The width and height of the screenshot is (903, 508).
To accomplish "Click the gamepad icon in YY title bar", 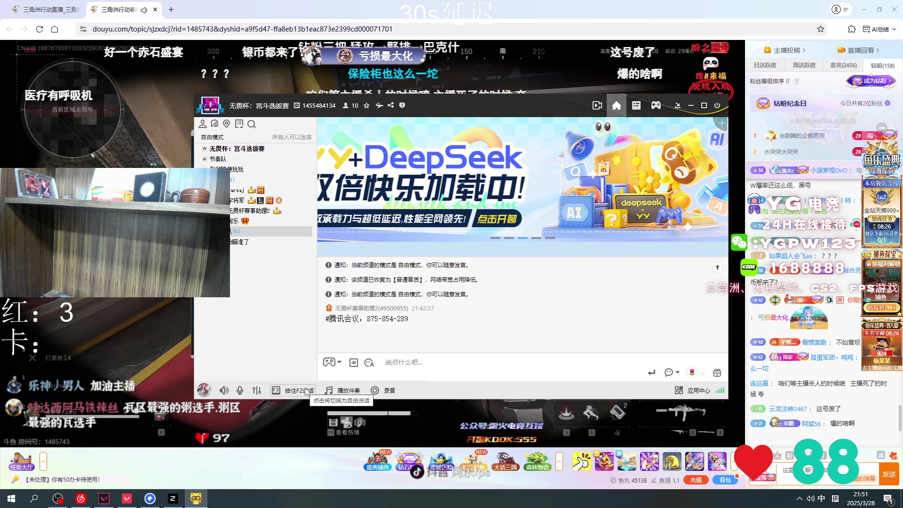I will pyautogui.click(x=656, y=105).
